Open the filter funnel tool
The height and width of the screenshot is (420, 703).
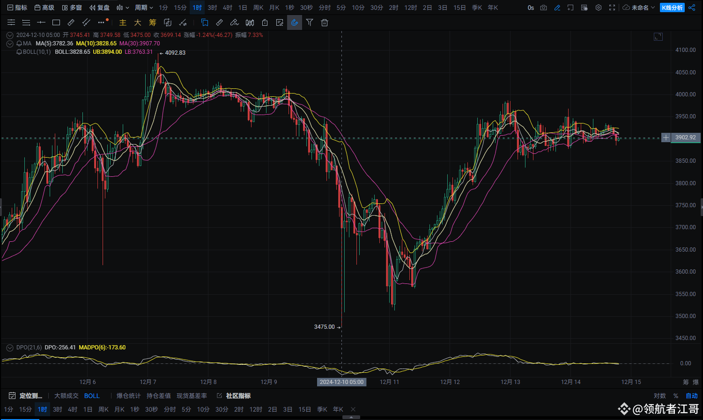tap(310, 22)
